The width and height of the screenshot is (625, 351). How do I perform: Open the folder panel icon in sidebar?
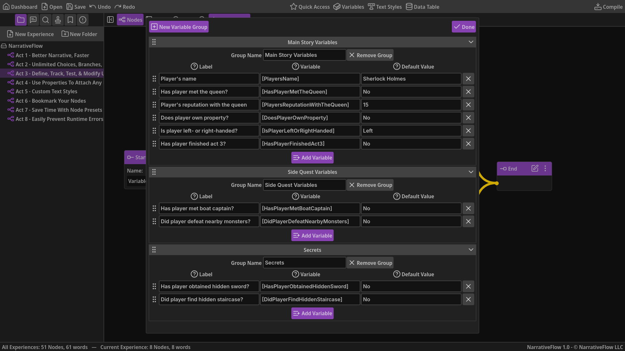pyautogui.click(x=21, y=20)
